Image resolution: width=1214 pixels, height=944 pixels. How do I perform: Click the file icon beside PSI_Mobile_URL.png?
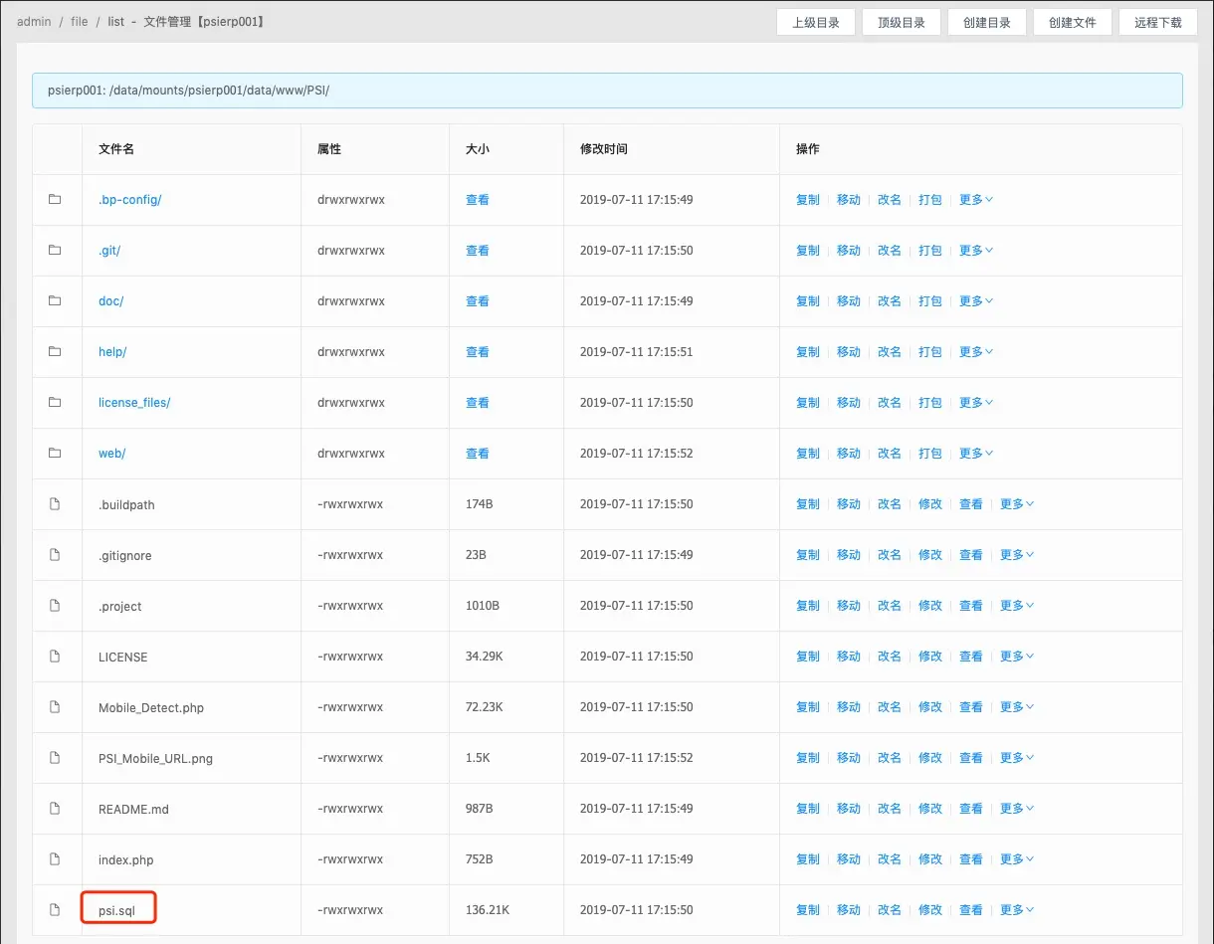(55, 758)
